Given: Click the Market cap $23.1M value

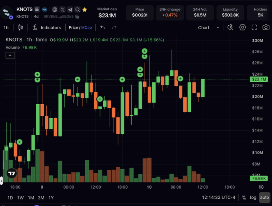Looking at the screenshot, I should [x=107, y=16].
